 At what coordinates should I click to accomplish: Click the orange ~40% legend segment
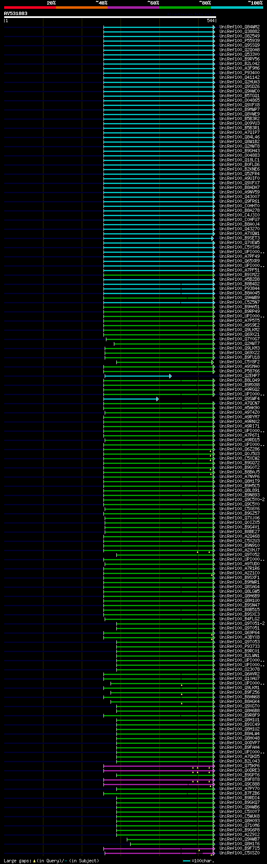point(81,8)
